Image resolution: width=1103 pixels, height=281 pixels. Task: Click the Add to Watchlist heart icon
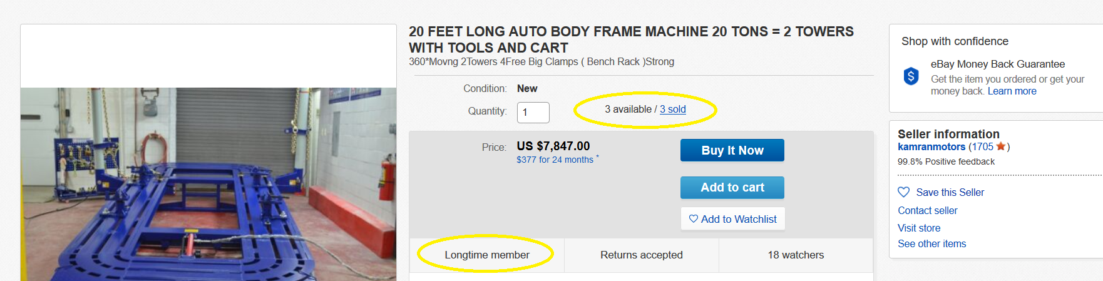pyautogui.click(x=694, y=219)
